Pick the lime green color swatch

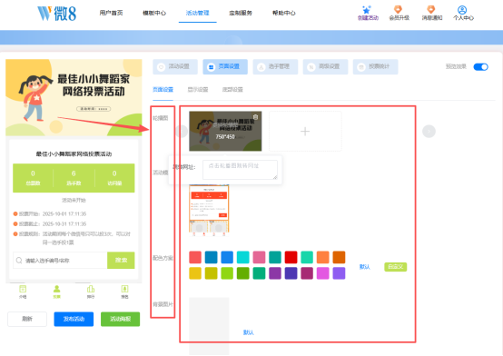(227, 273)
